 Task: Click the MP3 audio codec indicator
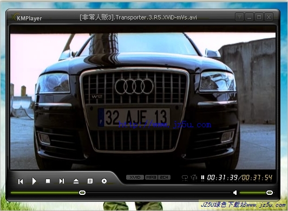coord(151,178)
